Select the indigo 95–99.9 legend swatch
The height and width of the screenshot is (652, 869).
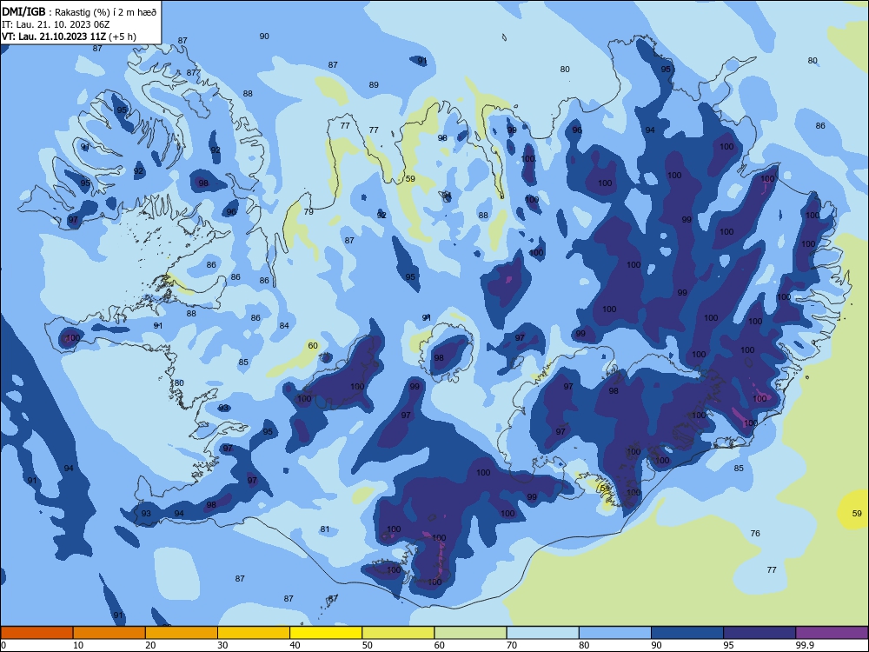pos(760,633)
